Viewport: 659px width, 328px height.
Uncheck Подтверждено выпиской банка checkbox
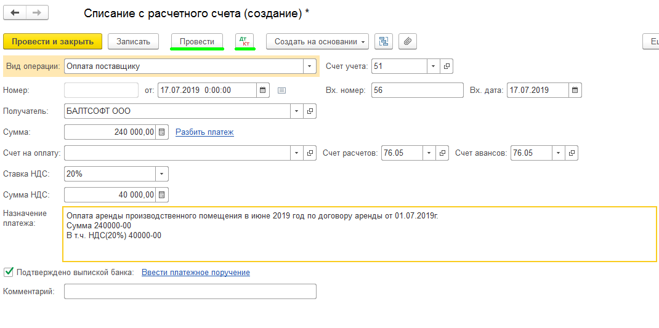[9, 272]
